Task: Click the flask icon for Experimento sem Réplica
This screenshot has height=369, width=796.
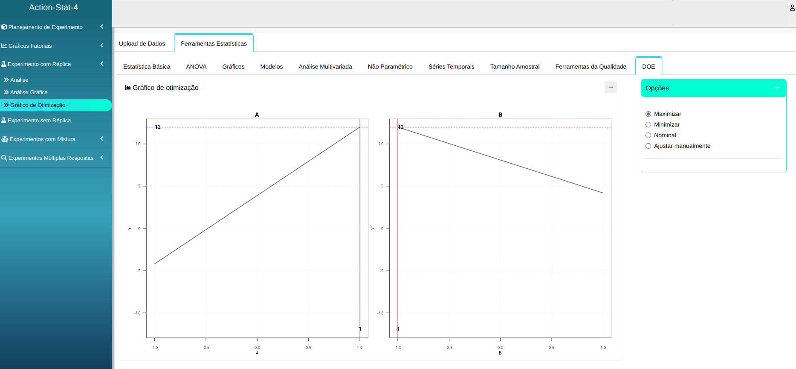Action: [x=4, y=120]
